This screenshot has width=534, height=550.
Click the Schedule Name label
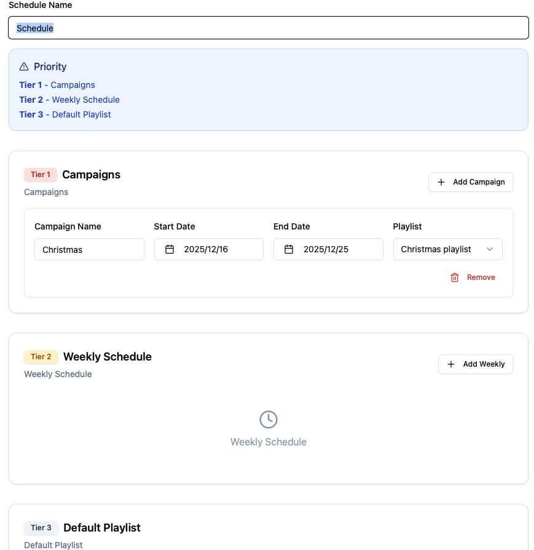point(41,5)
